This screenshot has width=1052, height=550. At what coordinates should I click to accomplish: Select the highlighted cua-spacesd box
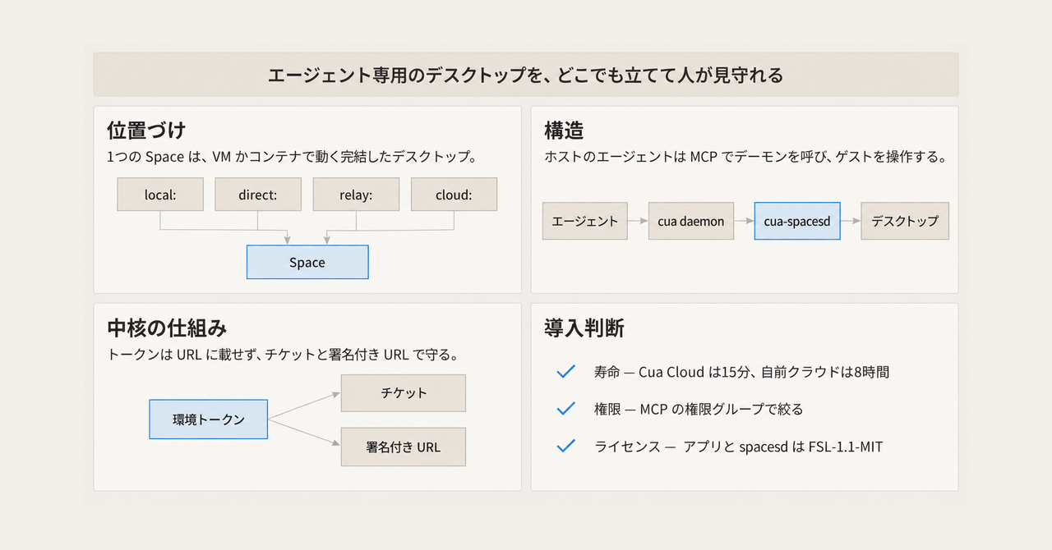797,221
